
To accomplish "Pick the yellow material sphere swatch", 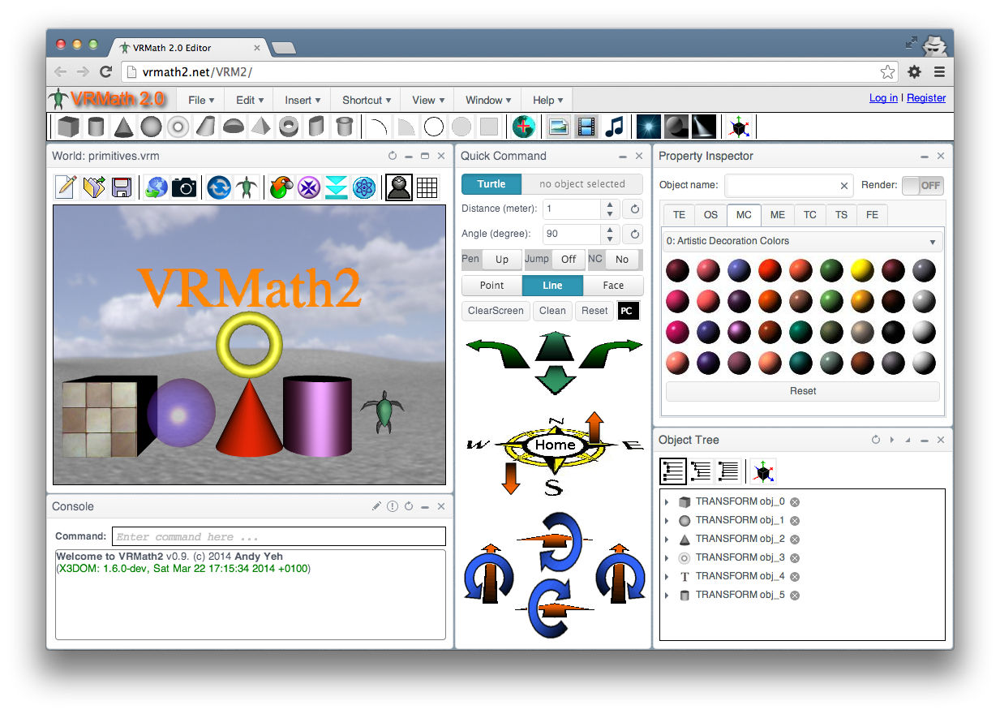I will tap(861, 270).
